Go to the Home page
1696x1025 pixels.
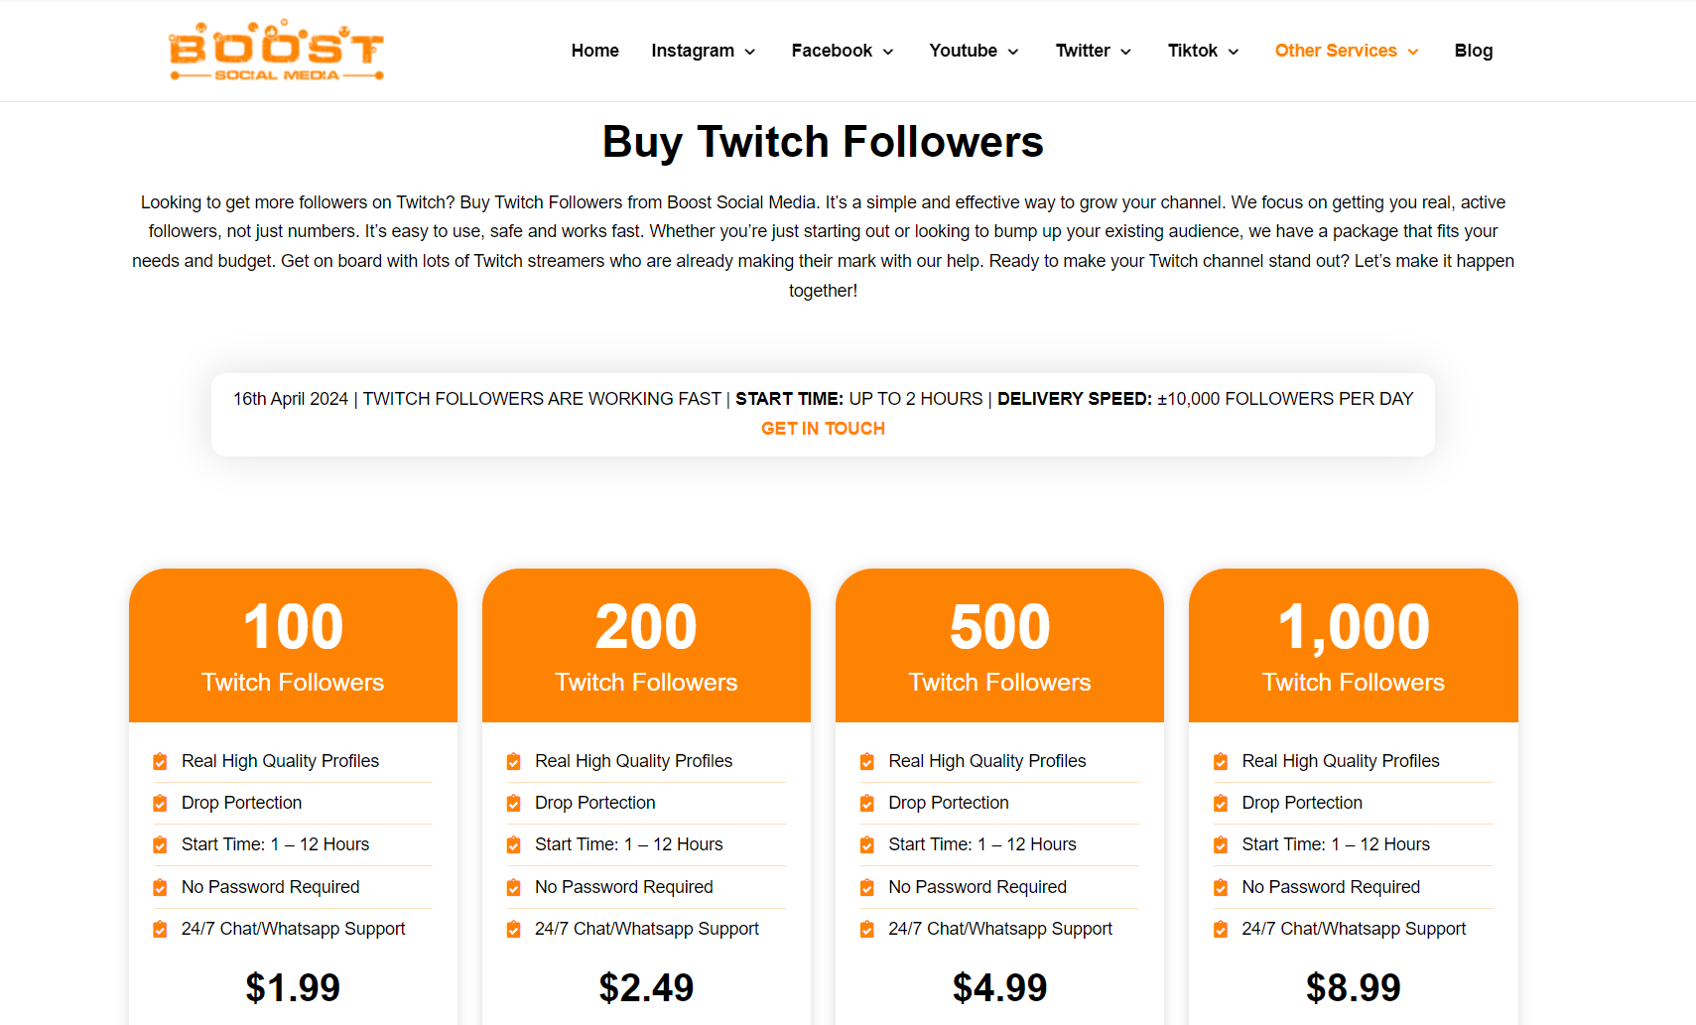pyautogui.click(x=595, y=51)
